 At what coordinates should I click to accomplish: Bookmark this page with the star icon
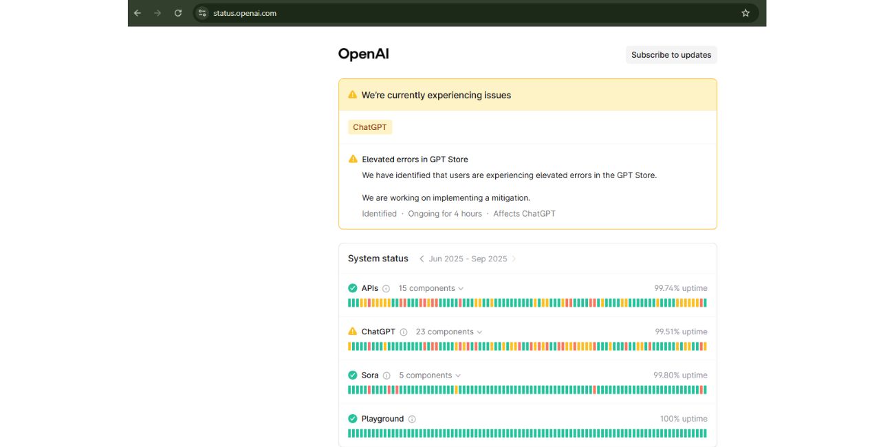pyautogui.click(x=745, y=13)
